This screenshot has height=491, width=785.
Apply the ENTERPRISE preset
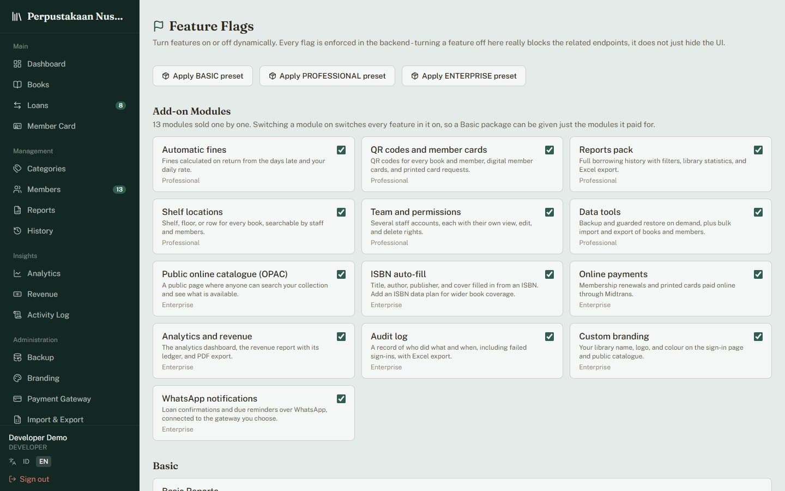(464, 76)
